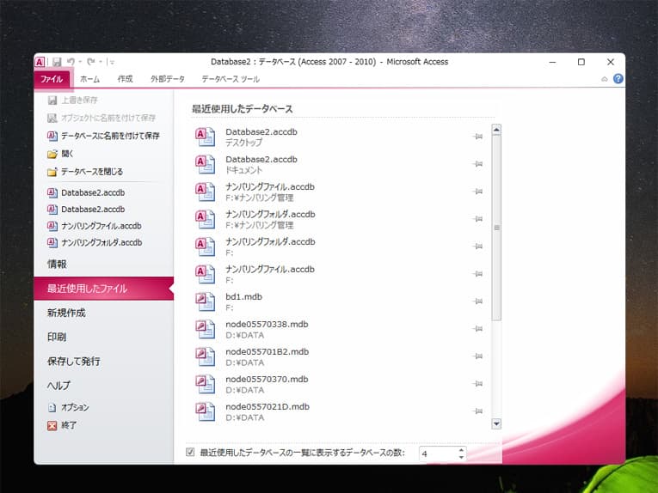
Task: Click the データベースを閉じる icon
Action: (x=52, y=172)
